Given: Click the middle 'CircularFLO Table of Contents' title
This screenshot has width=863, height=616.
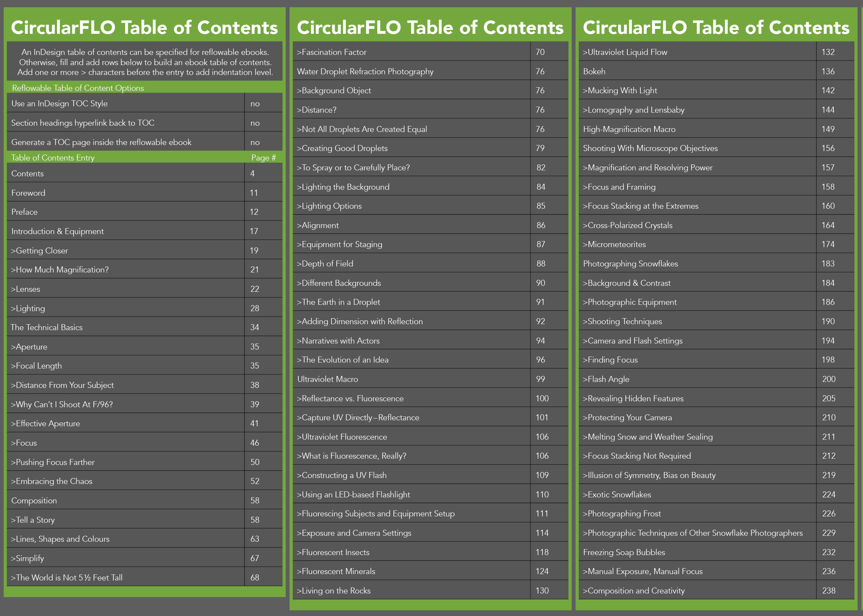Looking at the screenshot, I should [x=429, y=27].
